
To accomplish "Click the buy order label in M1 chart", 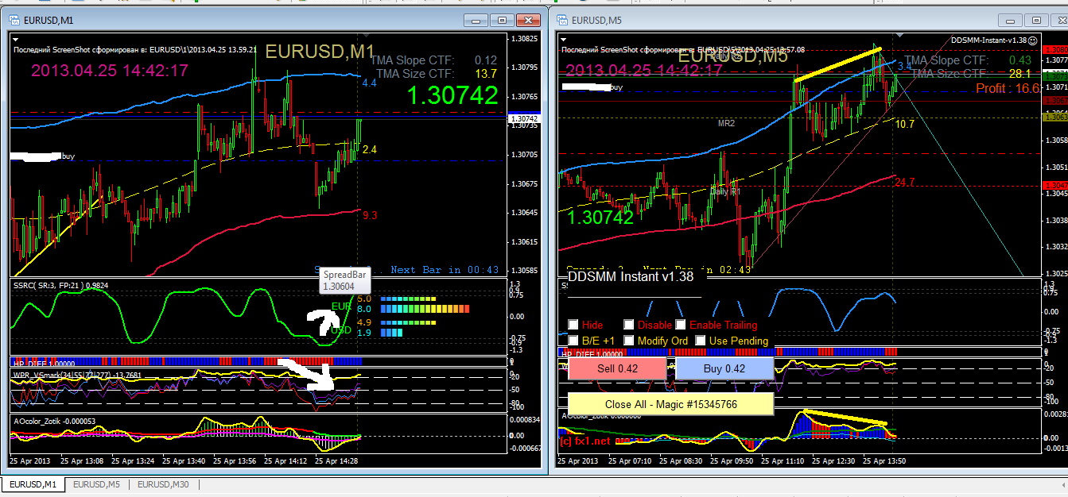I will [68, 157].
